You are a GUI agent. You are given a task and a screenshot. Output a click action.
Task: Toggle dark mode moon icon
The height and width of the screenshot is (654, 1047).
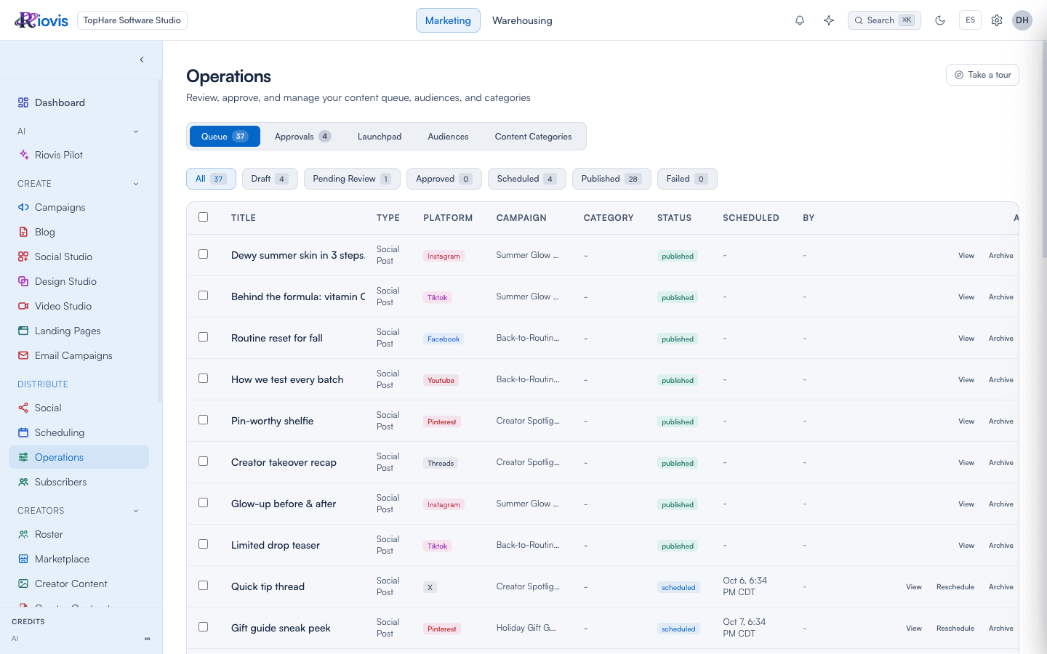pos(940,20)
